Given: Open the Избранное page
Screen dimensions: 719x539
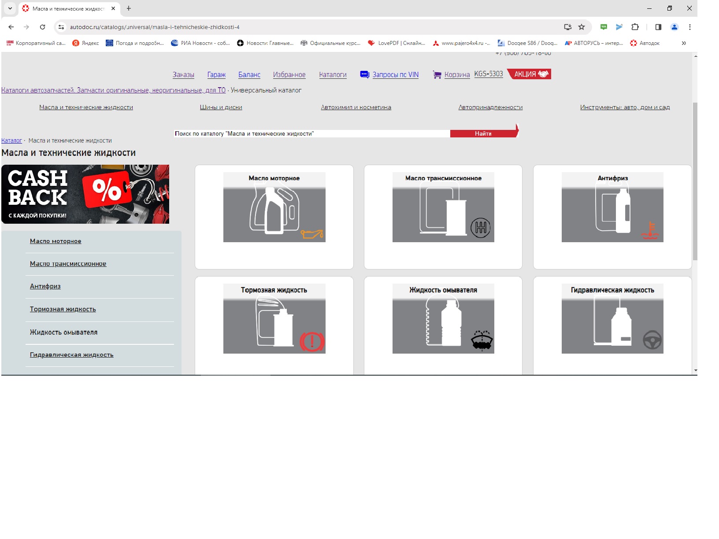Looking at the screenshot, I should click(x=289, y=75).
